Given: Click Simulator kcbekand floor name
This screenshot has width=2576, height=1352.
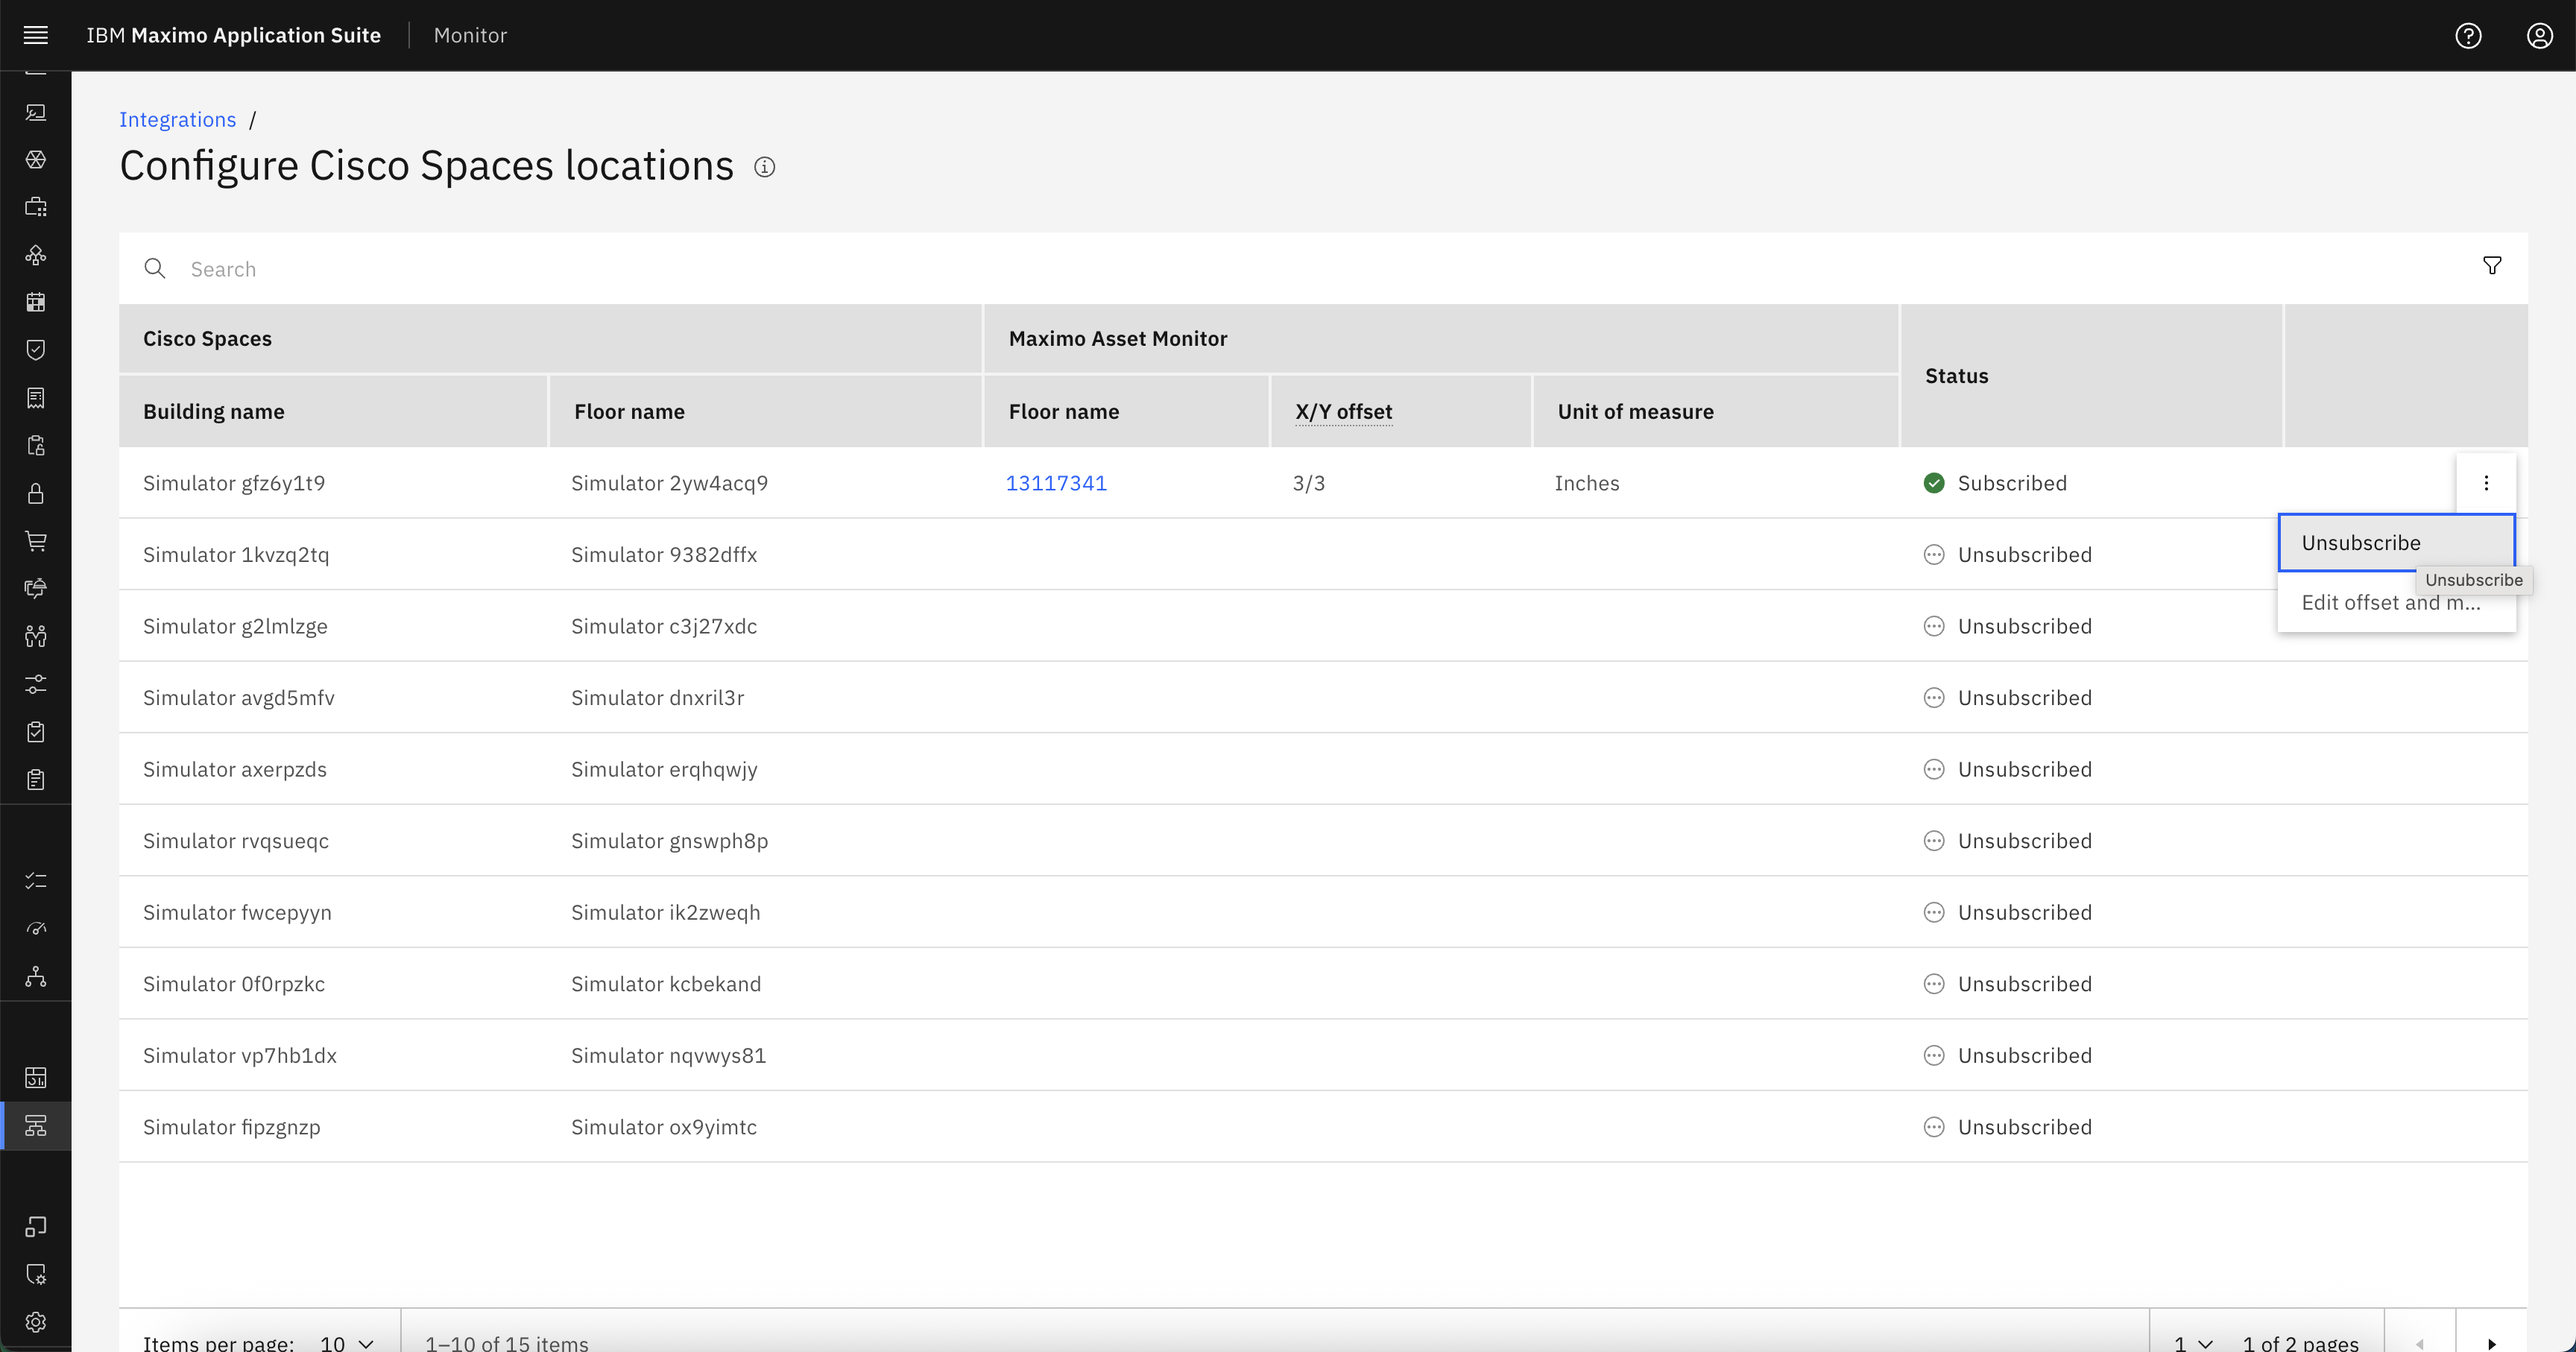Looking at the screenshot, I should tap(666, 984).
